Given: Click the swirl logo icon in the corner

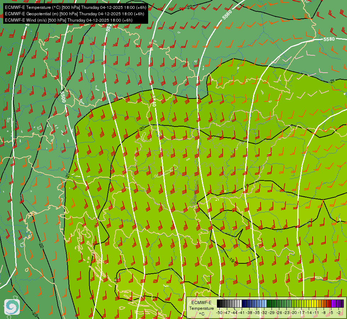Looking at the screenshot, I should click(x=12, y=307).
